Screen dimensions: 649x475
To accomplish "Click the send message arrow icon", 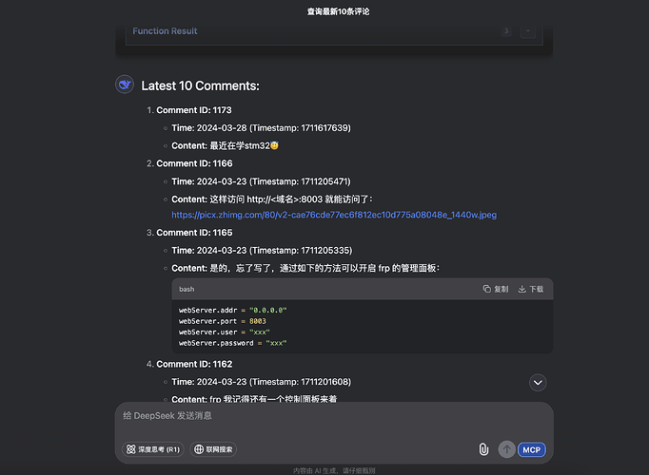I will [x=506, y=449].
